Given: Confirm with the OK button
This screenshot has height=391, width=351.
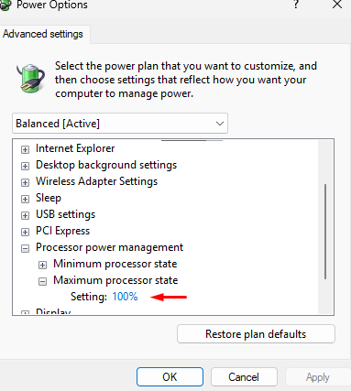Looking at the screenshot, I should click(x=170, y=377).
